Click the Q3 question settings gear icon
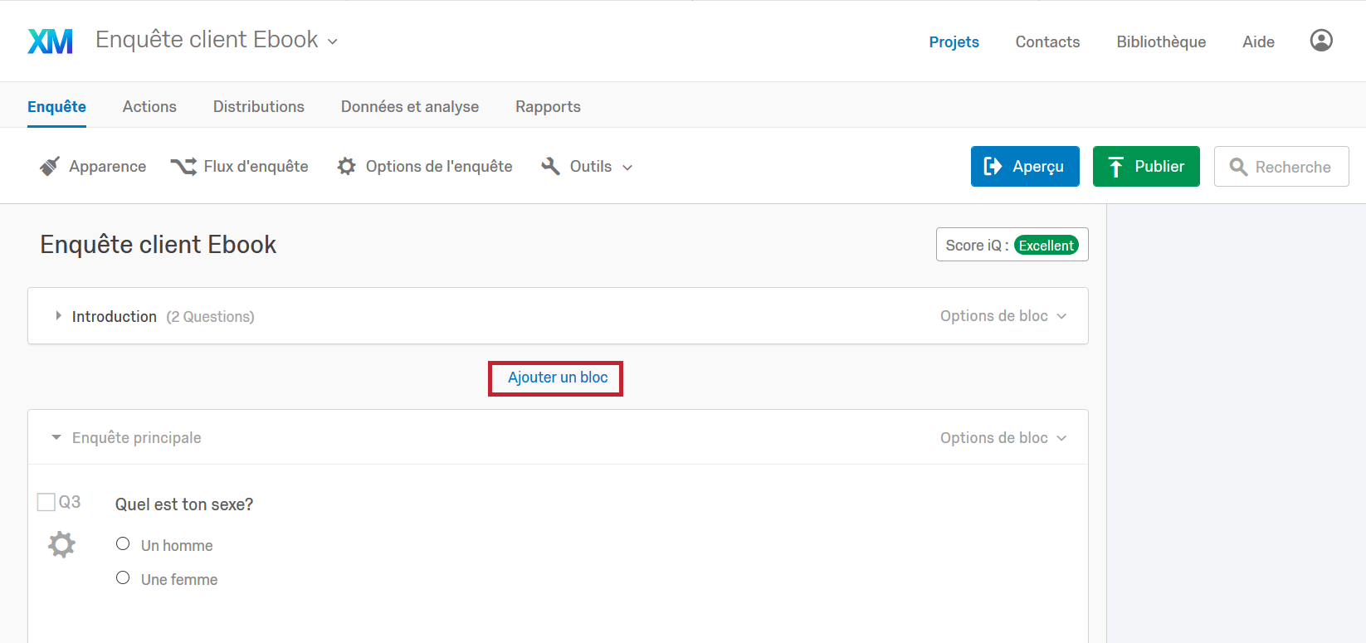 (x=61, y=545)
